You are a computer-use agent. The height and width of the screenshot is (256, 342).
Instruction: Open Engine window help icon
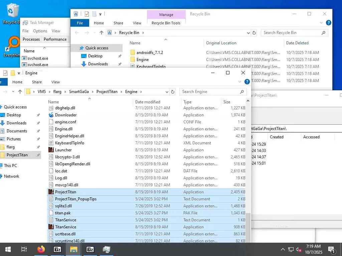(247, 82)
